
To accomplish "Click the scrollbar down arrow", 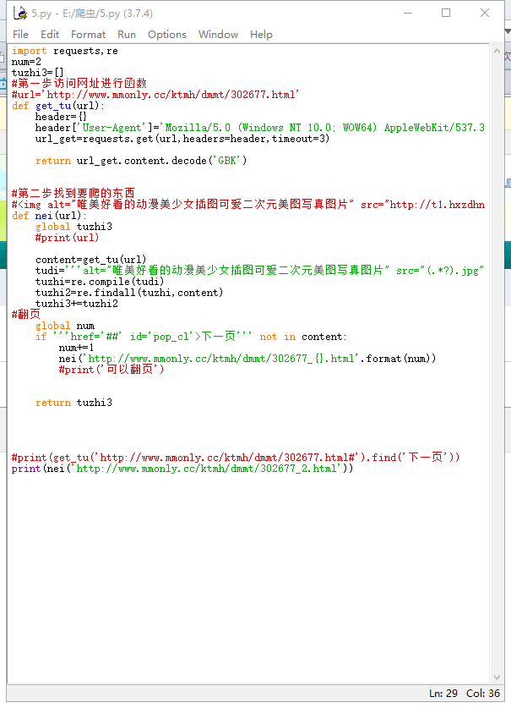I will [497, 678].
